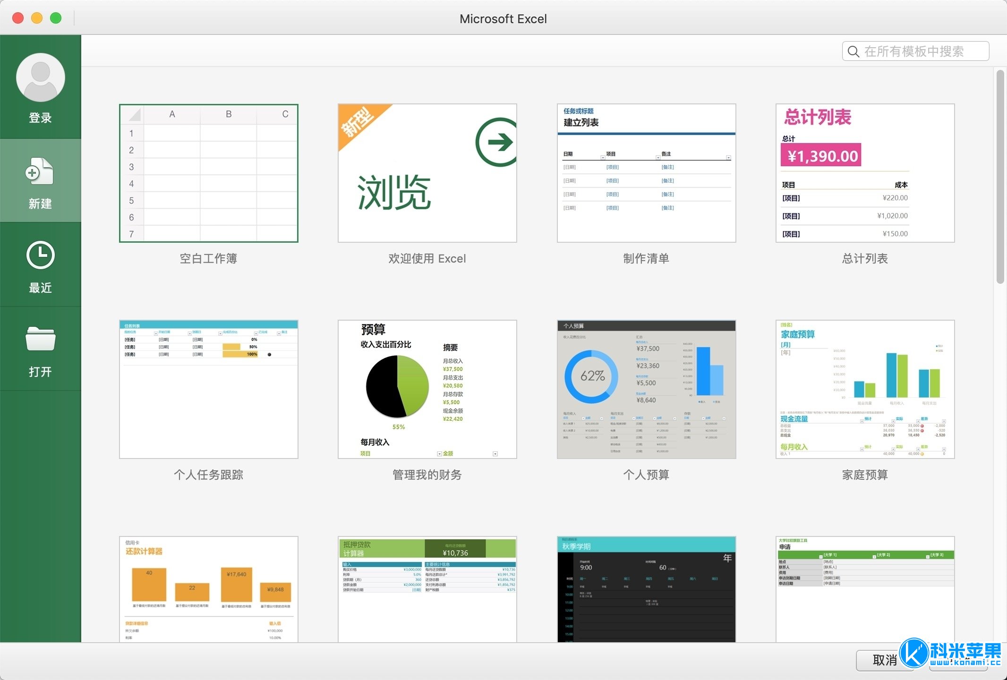This screenshot has width=1007, height=680.
Task: Switch to the 最近 sidebar tab label
Action: click(41, 288)
